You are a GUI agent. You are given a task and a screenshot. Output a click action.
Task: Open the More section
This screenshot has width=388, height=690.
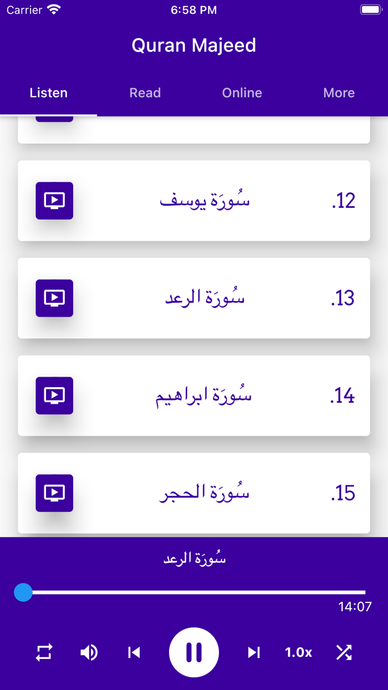pyautogui.click(x=339, y=93)
